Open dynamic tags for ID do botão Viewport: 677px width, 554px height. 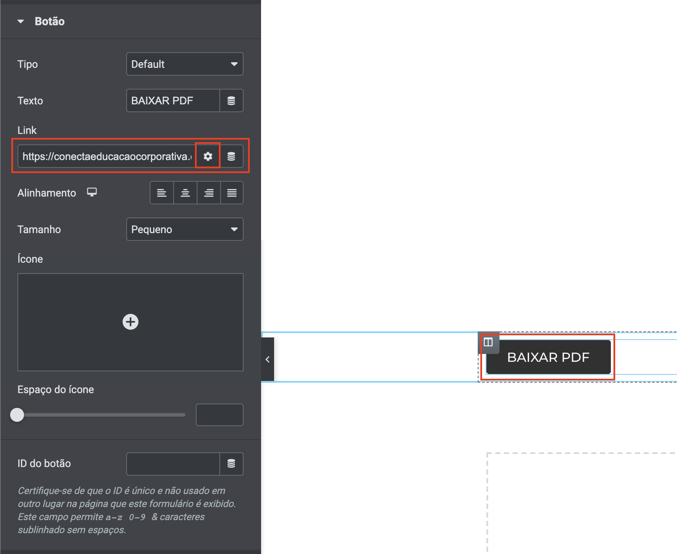coord(231,464)
